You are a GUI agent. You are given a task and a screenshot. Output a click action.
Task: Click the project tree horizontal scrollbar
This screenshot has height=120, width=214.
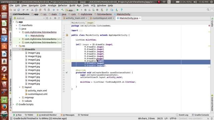click(x=32, y=112)
